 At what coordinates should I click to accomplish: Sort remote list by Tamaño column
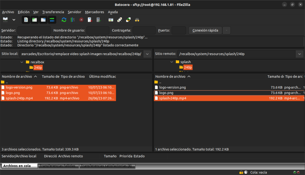276,76
